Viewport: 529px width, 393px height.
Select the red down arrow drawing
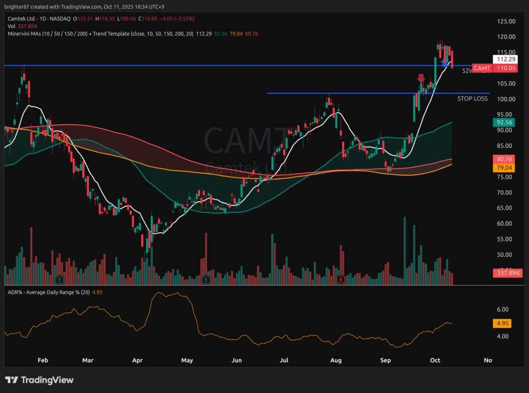(x=421, y=78)
